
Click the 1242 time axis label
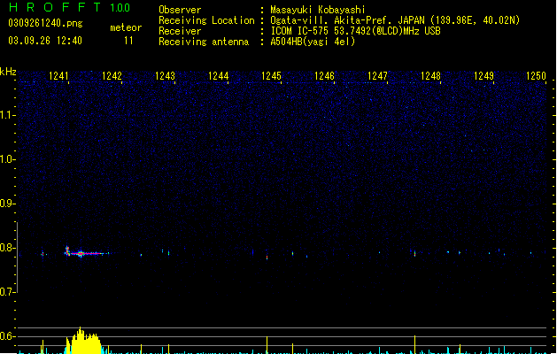click(x=112, y=76)
